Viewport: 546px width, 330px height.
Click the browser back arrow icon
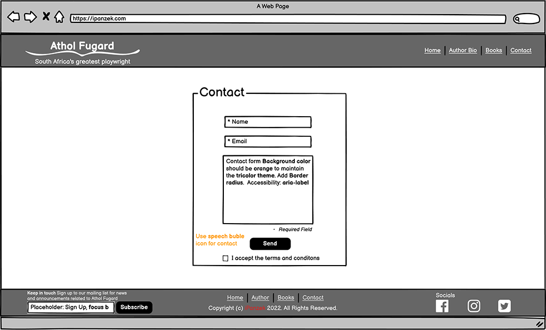click(x=14, y=17)
